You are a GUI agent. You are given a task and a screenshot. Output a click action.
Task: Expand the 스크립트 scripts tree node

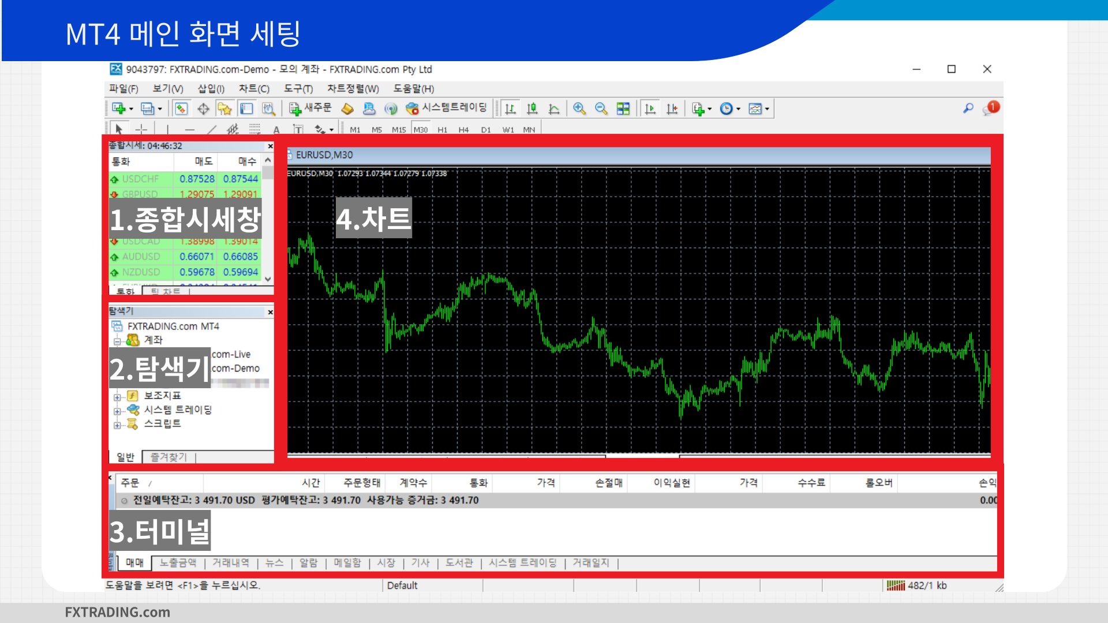[x=117, y=425]
